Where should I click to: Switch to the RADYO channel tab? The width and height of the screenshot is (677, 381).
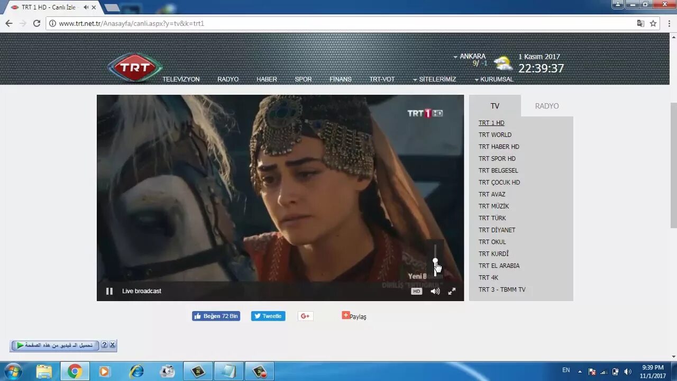pos(547,106)
